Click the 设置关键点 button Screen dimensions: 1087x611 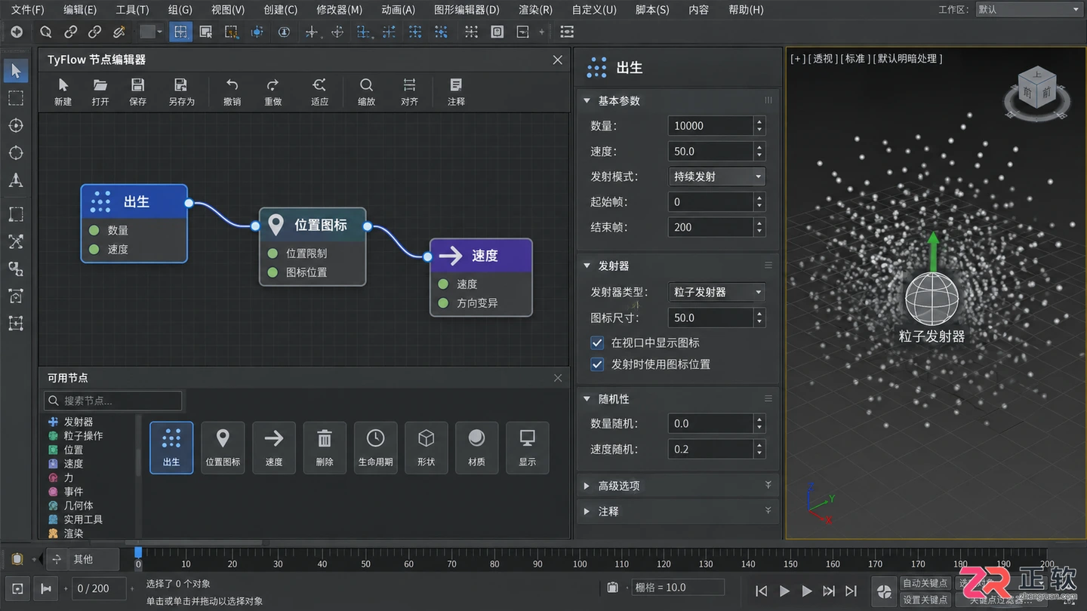click(925, 600)
